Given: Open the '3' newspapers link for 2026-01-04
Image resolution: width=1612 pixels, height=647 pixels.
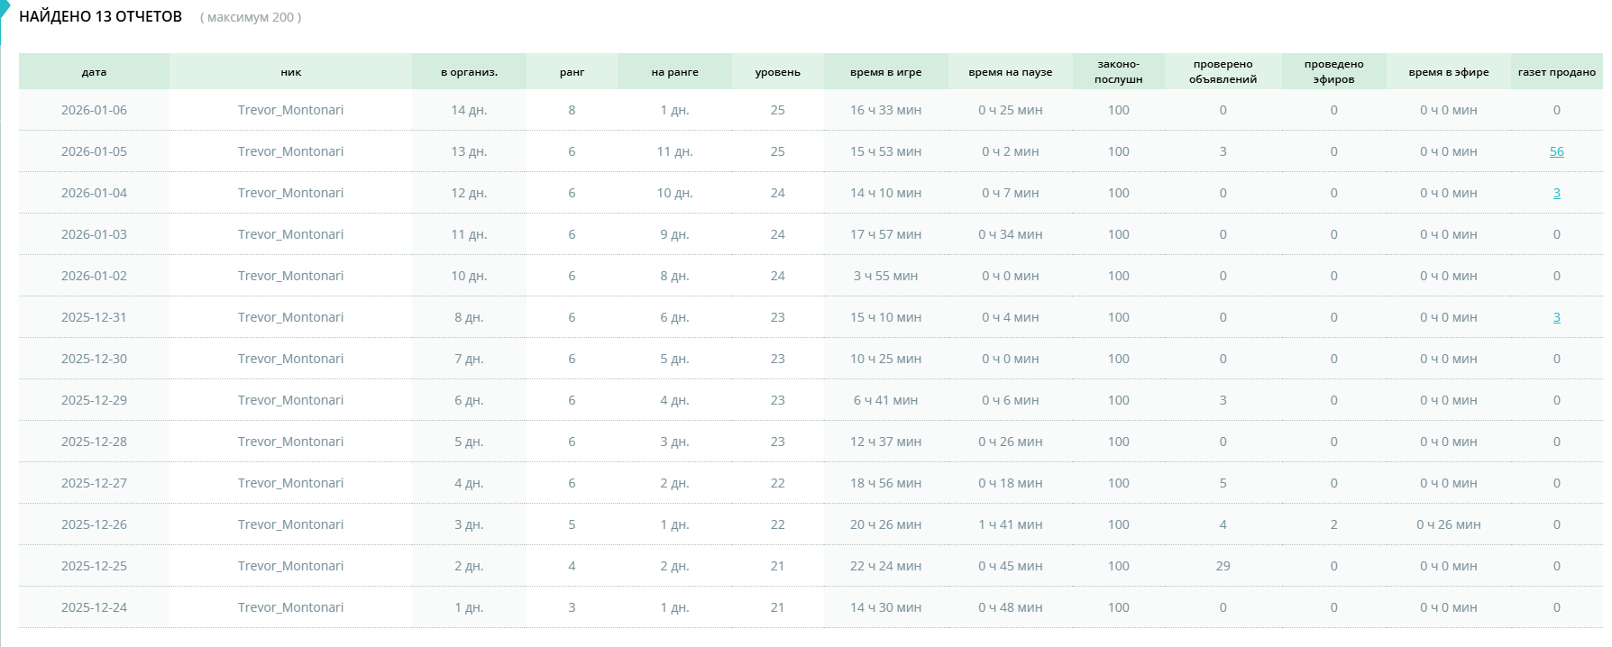Looking at the screenshot, I should tap(1556, 193).
